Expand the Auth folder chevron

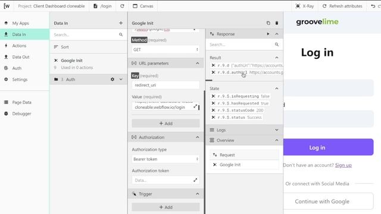coord(121,79)
